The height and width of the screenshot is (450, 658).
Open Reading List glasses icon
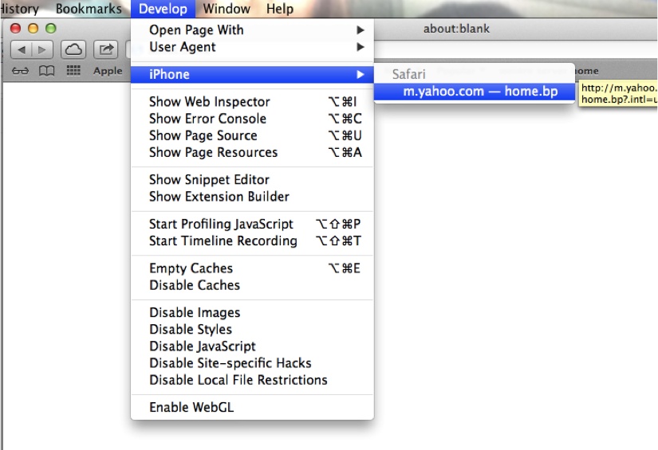click(x=20, y=71)
